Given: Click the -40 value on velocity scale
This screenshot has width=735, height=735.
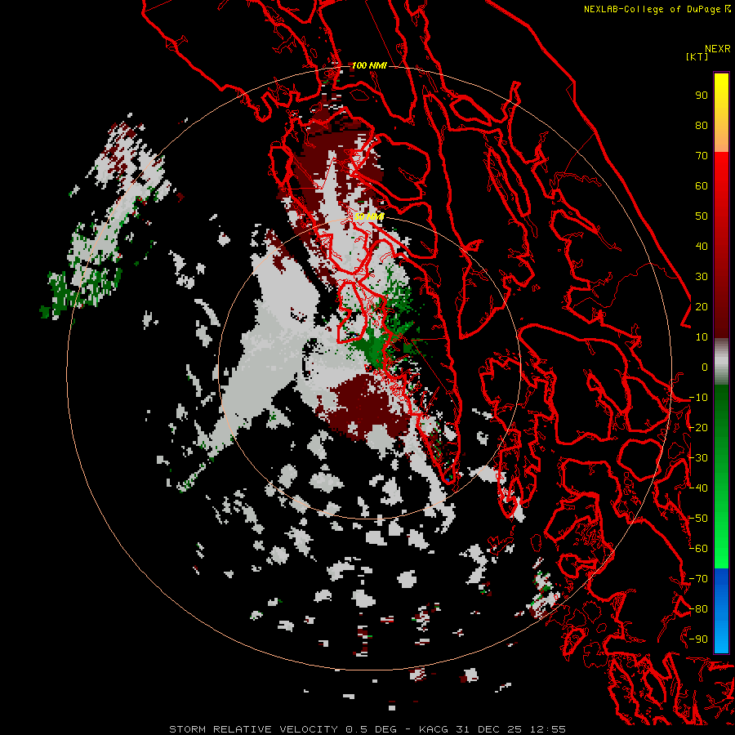Looking at the screenshot, I should (698, 488).
